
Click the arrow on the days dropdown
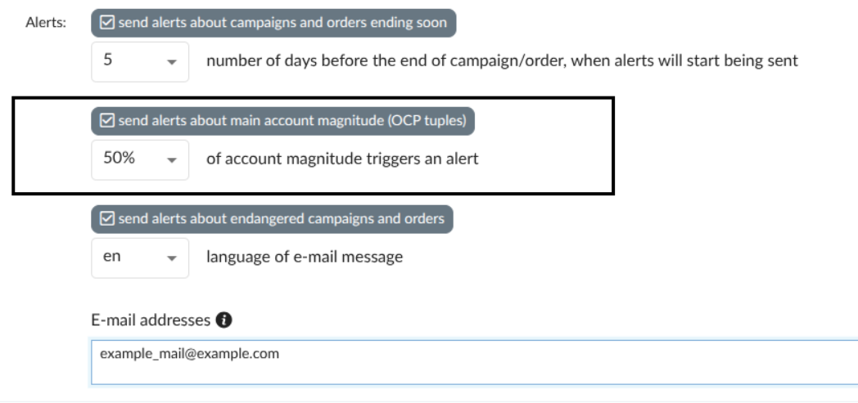(x=172, y=62)
